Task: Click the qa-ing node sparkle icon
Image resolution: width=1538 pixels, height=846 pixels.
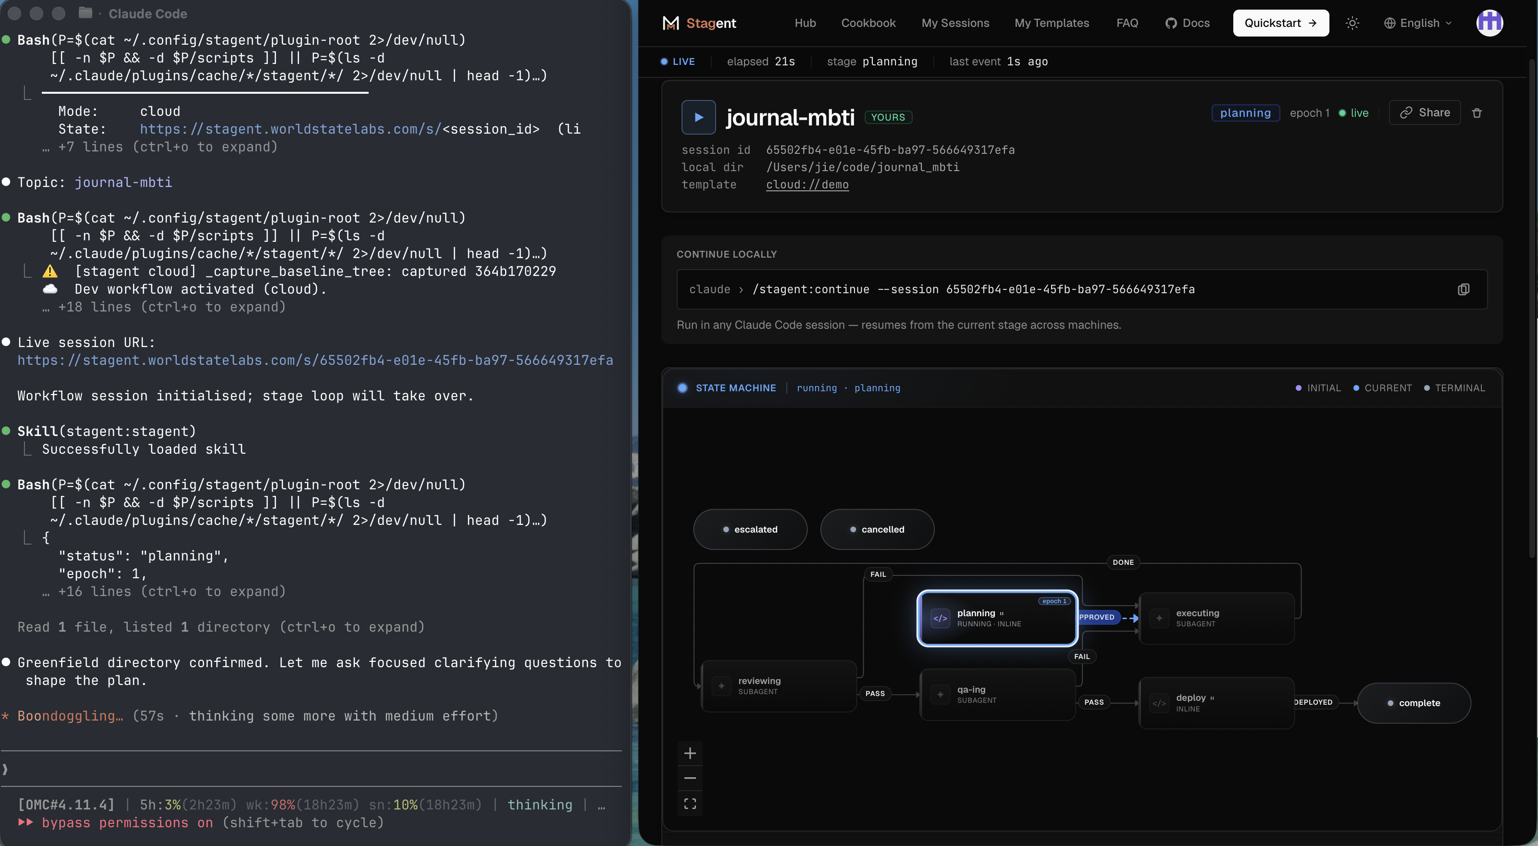Action: coord(941,695)
